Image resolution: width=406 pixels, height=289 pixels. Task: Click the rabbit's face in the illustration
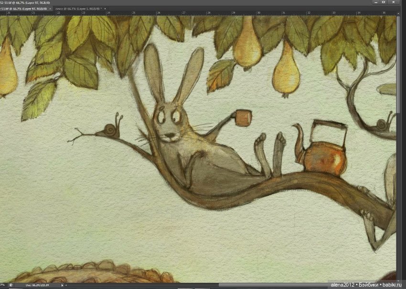(170, 125)
